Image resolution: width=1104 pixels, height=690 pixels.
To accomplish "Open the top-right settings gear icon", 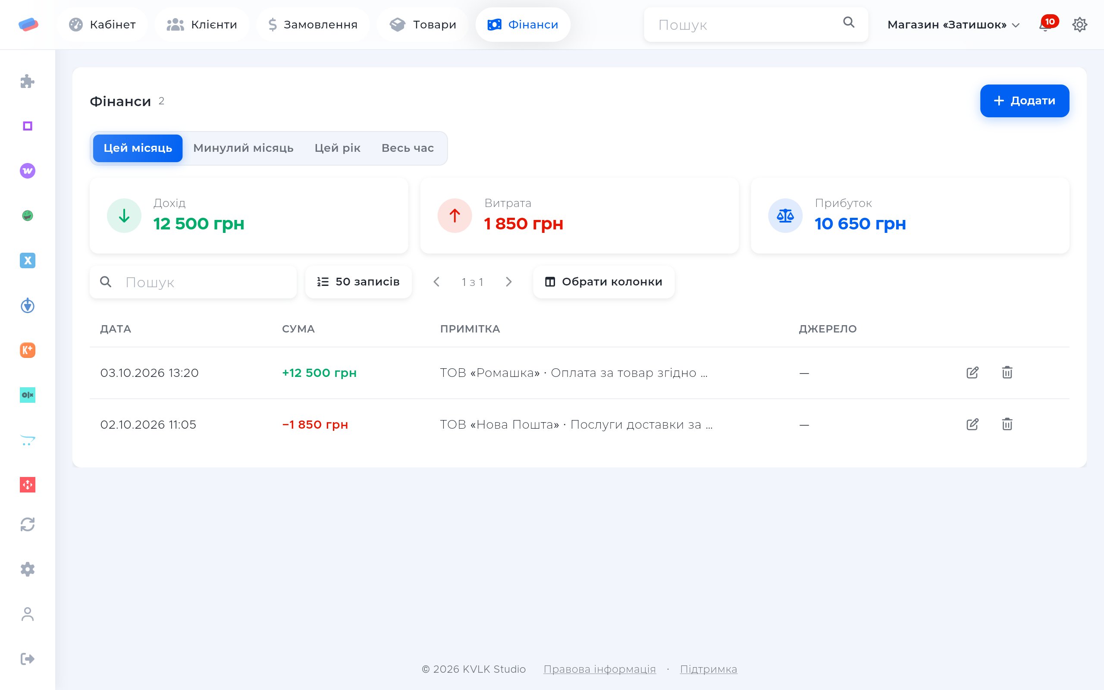I will point(1079,25).
